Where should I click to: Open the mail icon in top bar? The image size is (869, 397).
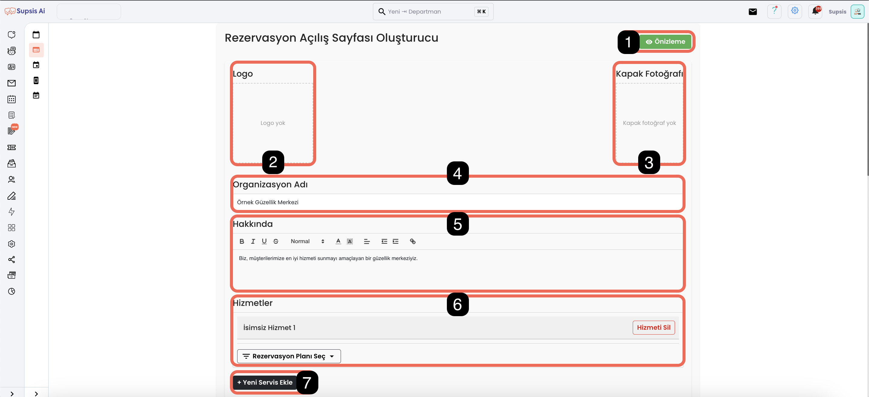(x=753, y=12)
